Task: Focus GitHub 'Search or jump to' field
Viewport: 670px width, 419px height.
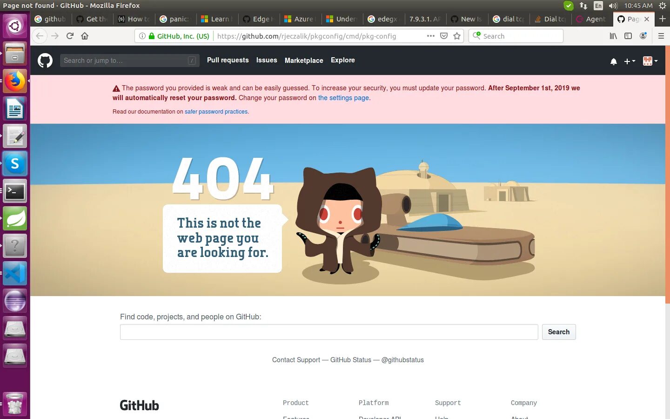Action: pyautogui.click(x=129, y=61)
